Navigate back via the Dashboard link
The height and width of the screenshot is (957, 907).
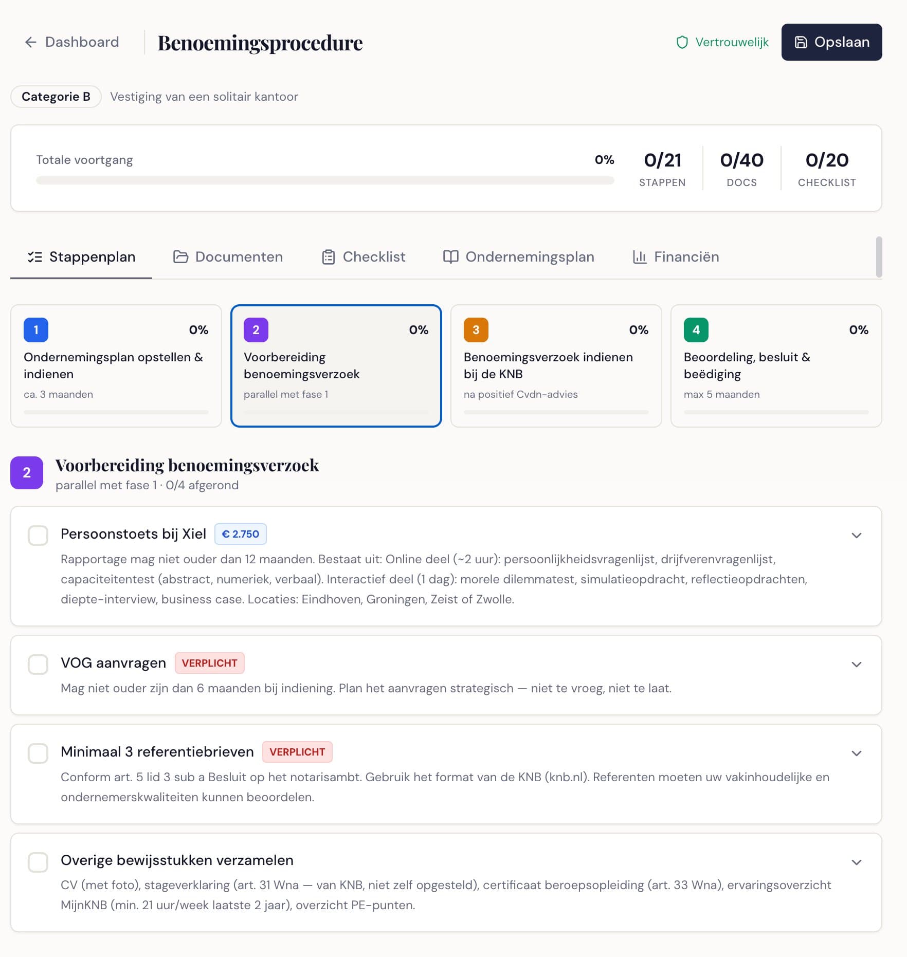pyautogui.click(x=81, y=42)
